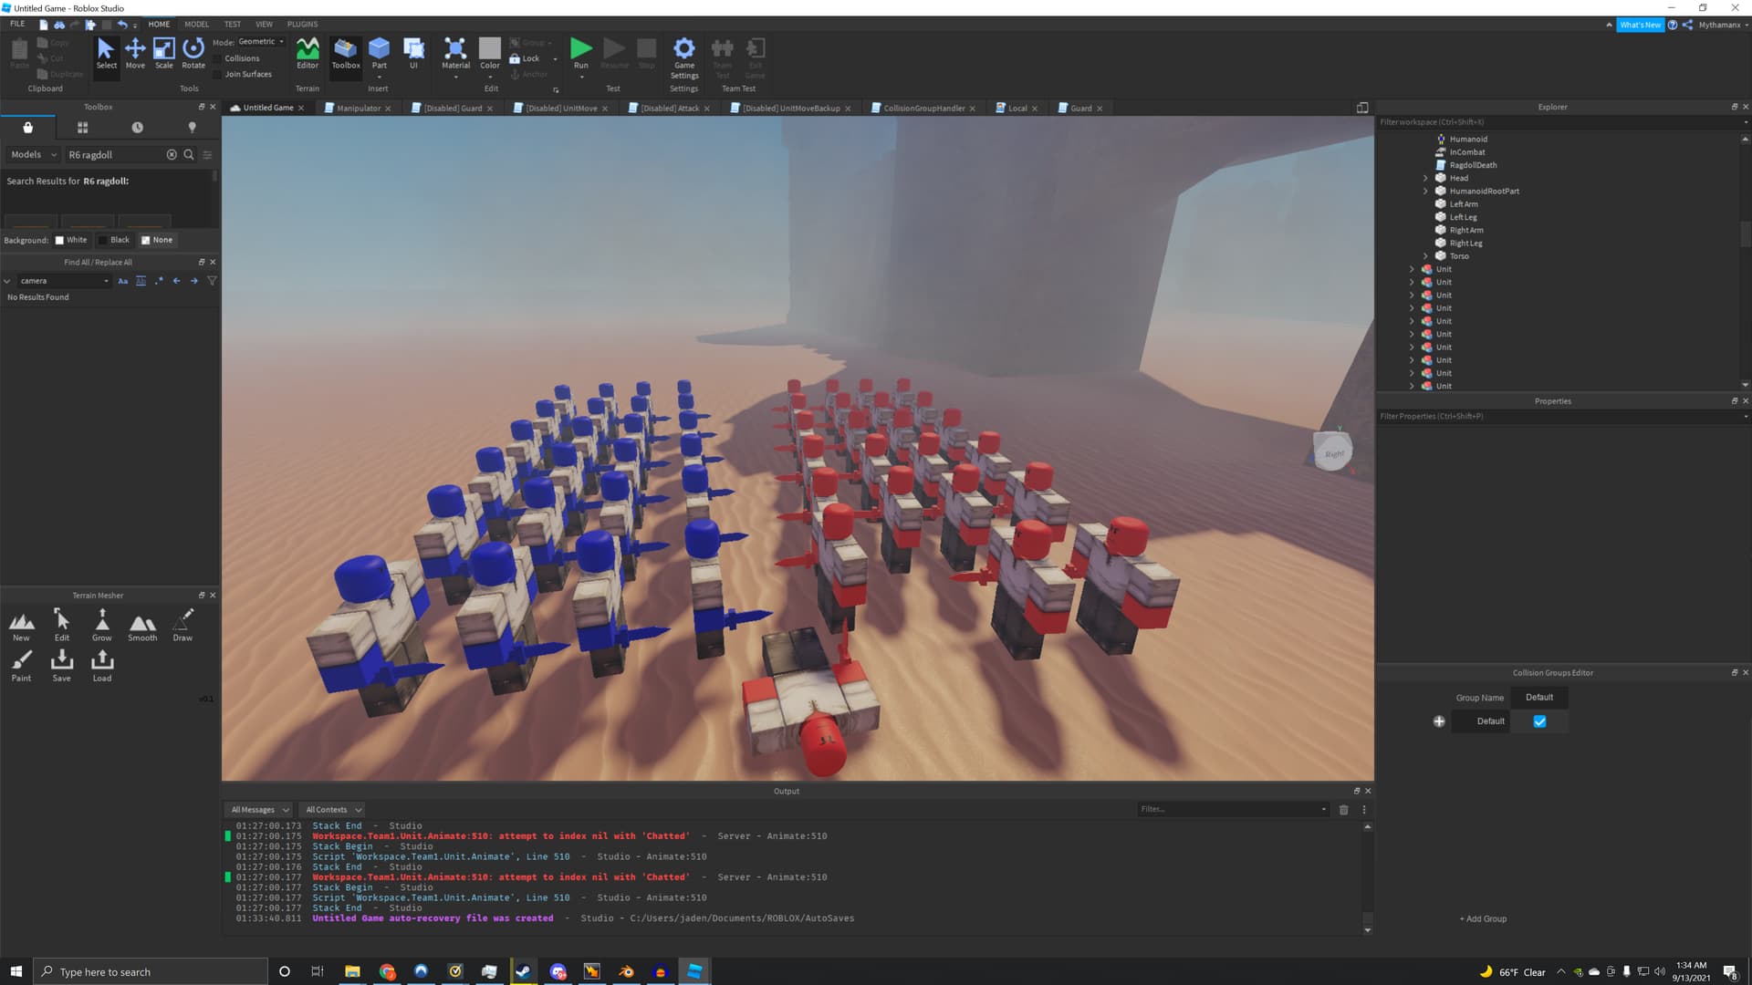This screenshot has width=1752, height=985.
Task: Open the Material picker
Action: point(455,54)
